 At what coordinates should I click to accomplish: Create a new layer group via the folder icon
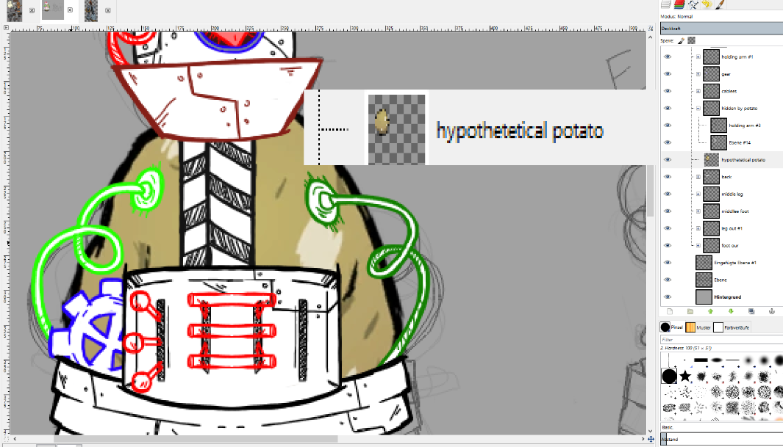(691, 311)
